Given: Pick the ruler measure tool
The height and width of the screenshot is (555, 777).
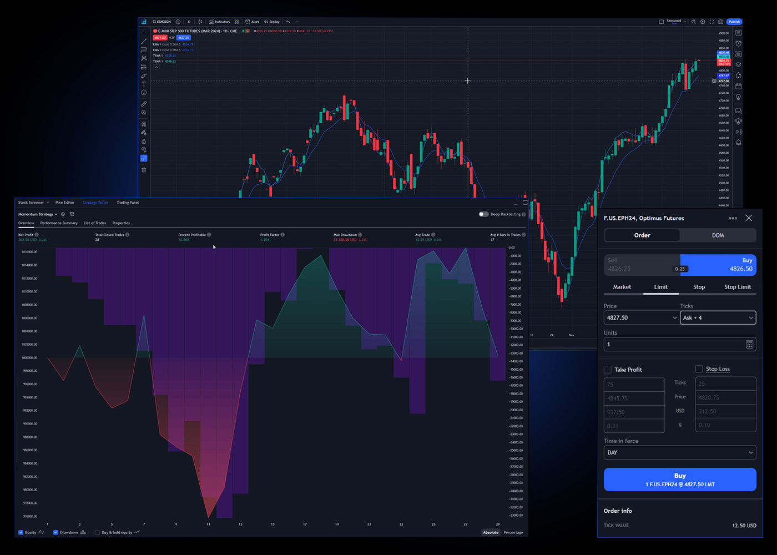Looking at the screenshot, I should click(x=144, y=104).
